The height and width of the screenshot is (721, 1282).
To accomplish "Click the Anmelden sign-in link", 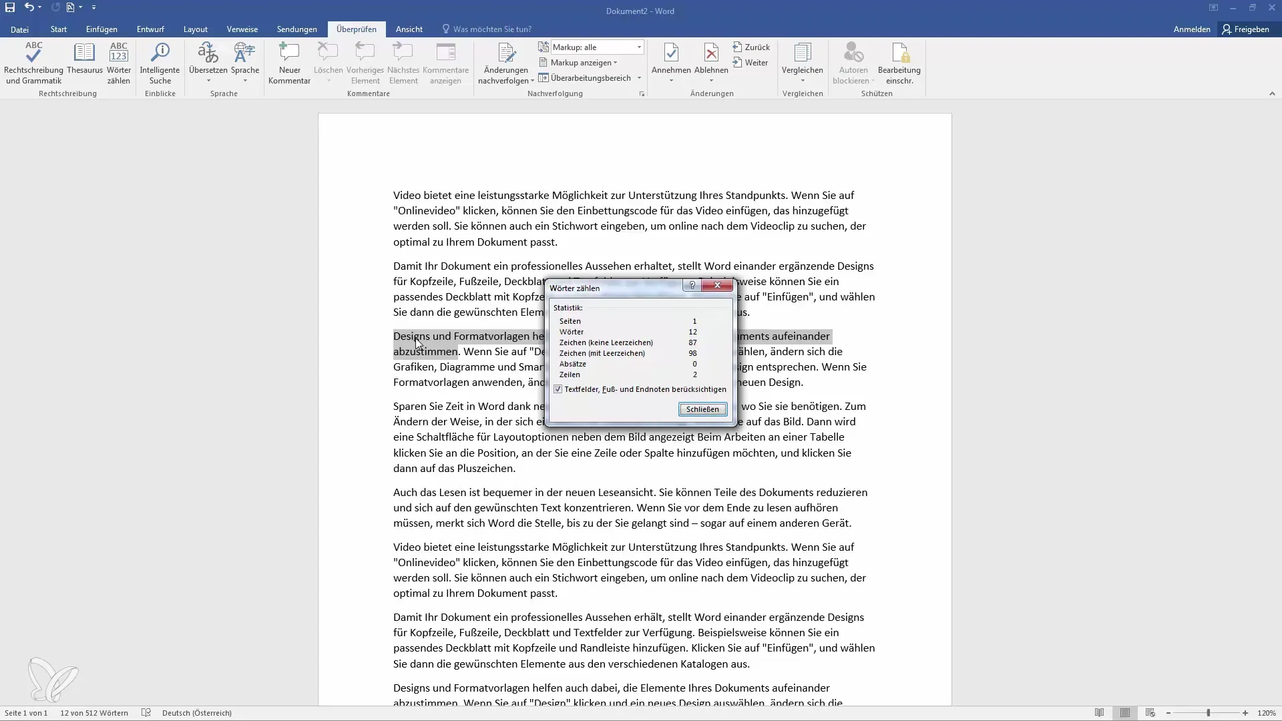I will coord(1191,29).
